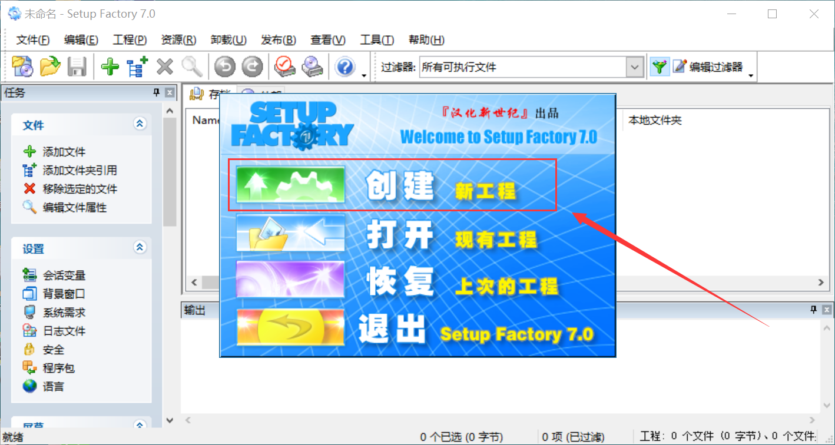Open the 资源(R) menu
Viewport: 835px width, 445px height.
click(178, 40)
